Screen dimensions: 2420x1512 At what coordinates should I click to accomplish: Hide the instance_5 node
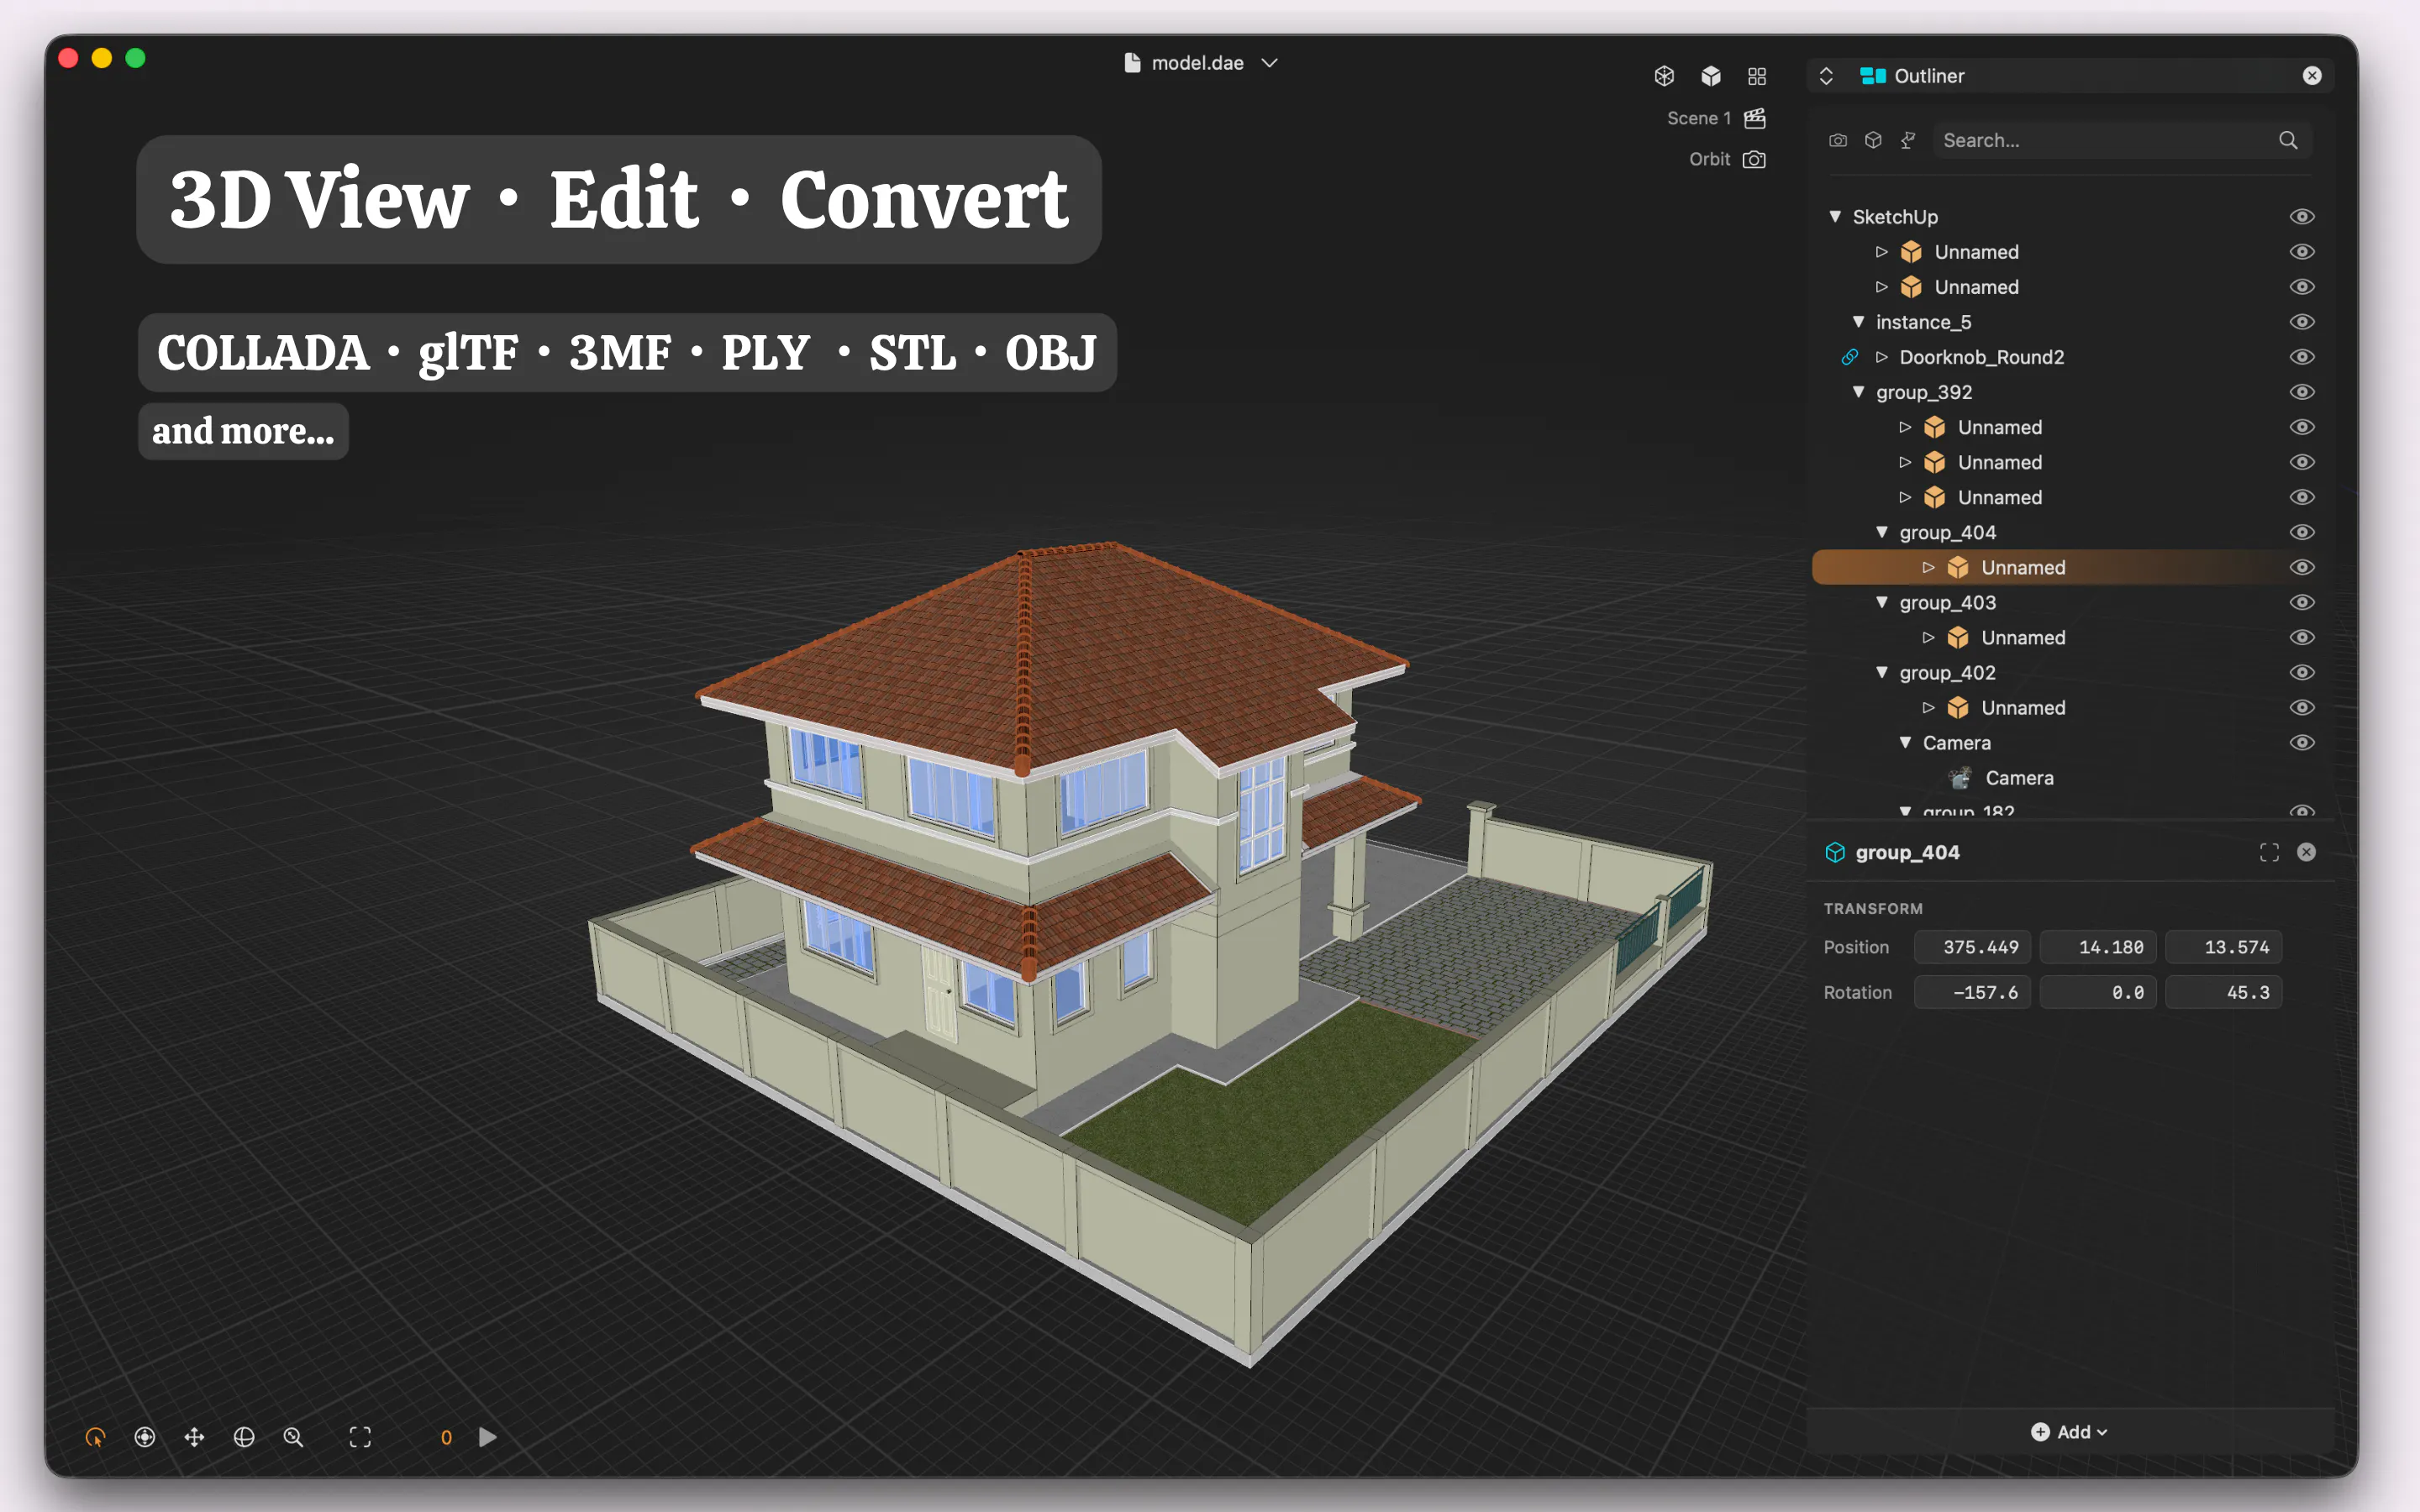[x=2302, y=322]
